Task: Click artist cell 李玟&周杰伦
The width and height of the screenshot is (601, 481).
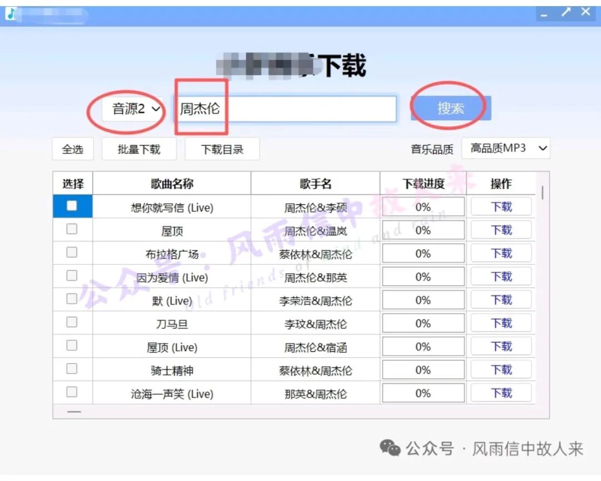Action: (x=316, y=324)
